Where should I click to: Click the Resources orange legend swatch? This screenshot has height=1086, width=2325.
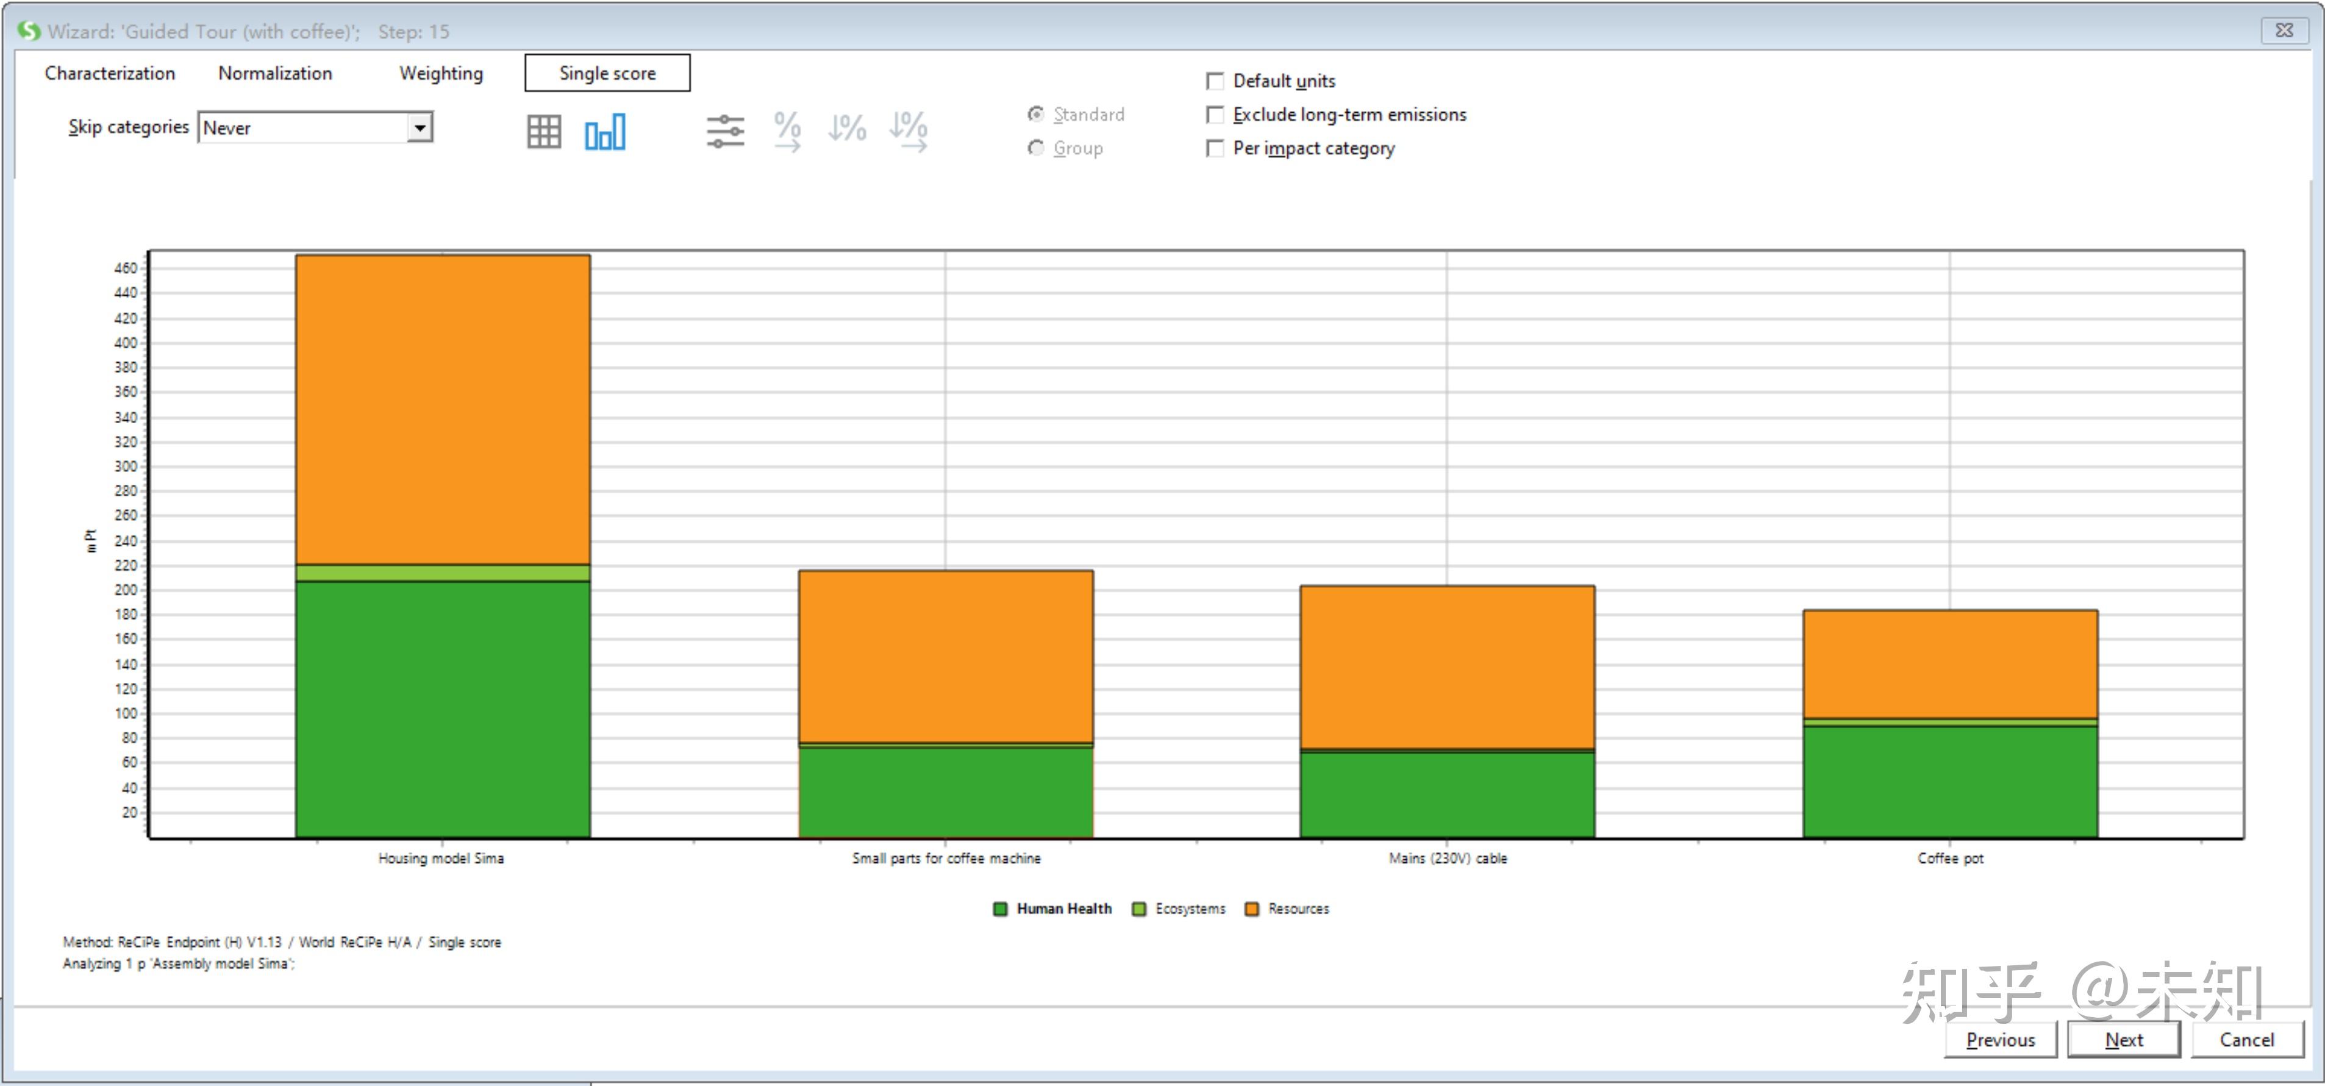tap(1251, 909)
